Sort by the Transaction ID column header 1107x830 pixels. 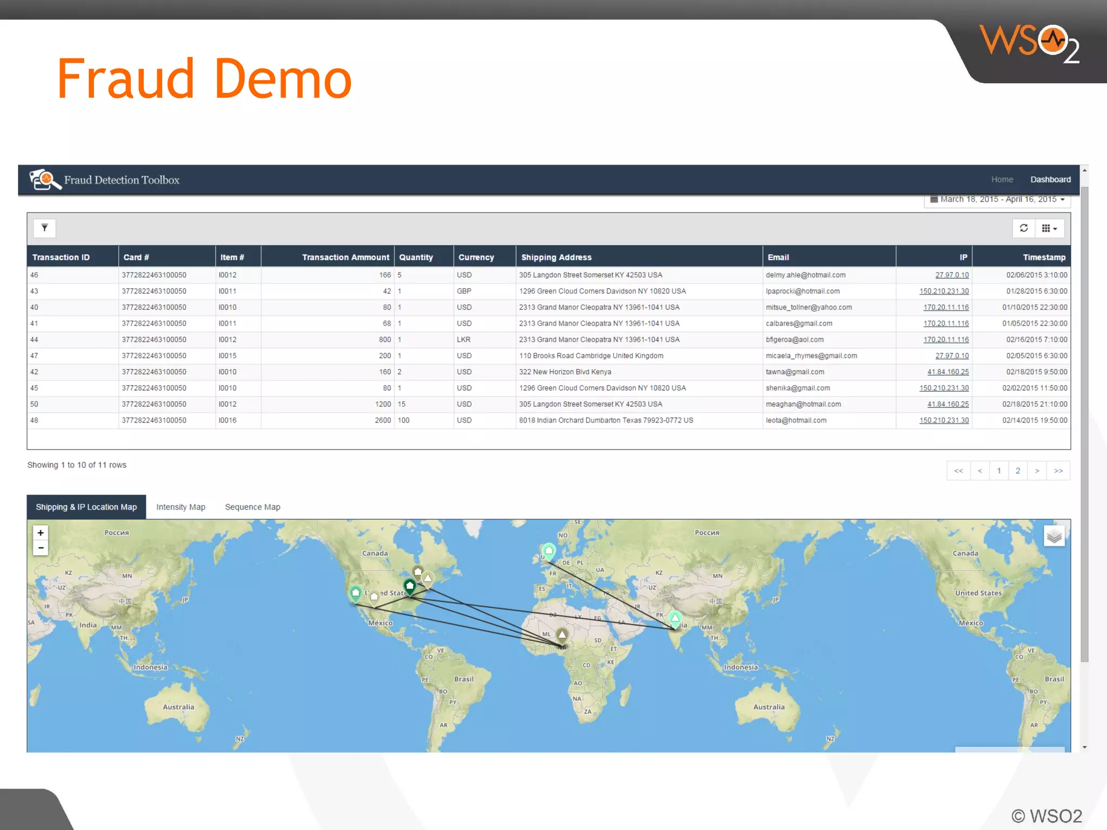point(72,257)
